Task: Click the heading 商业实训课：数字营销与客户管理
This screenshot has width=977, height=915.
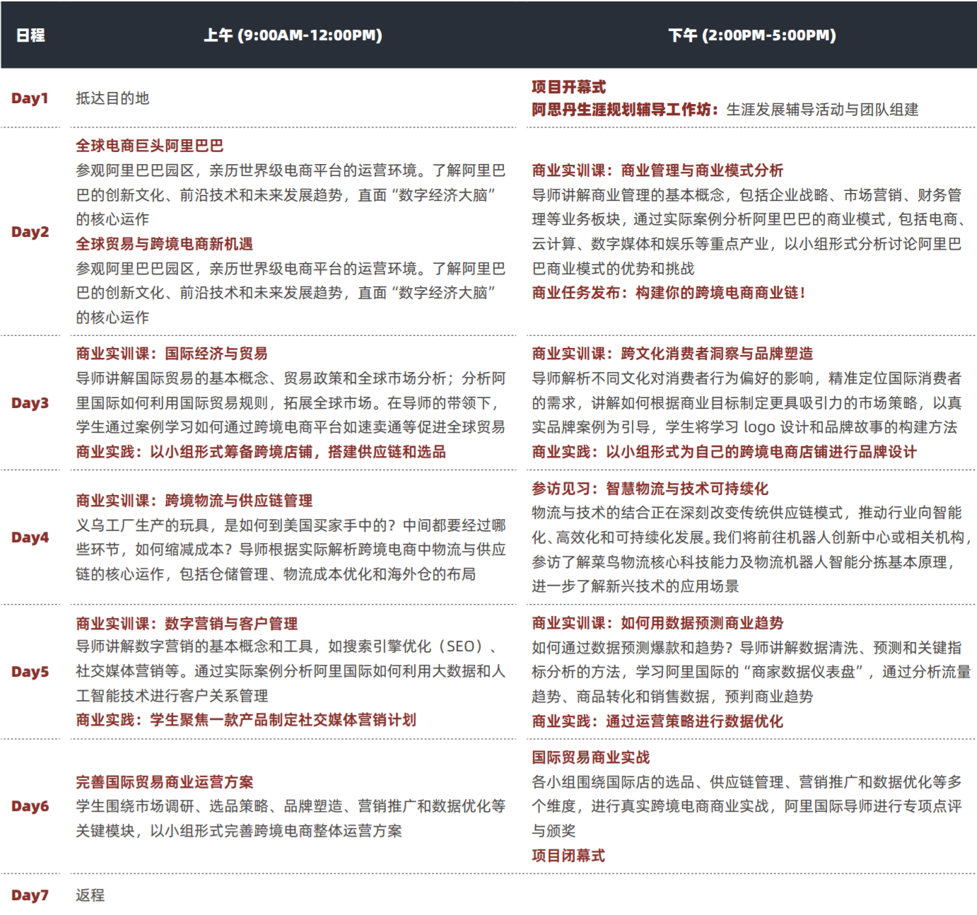Action: (187, 624)
